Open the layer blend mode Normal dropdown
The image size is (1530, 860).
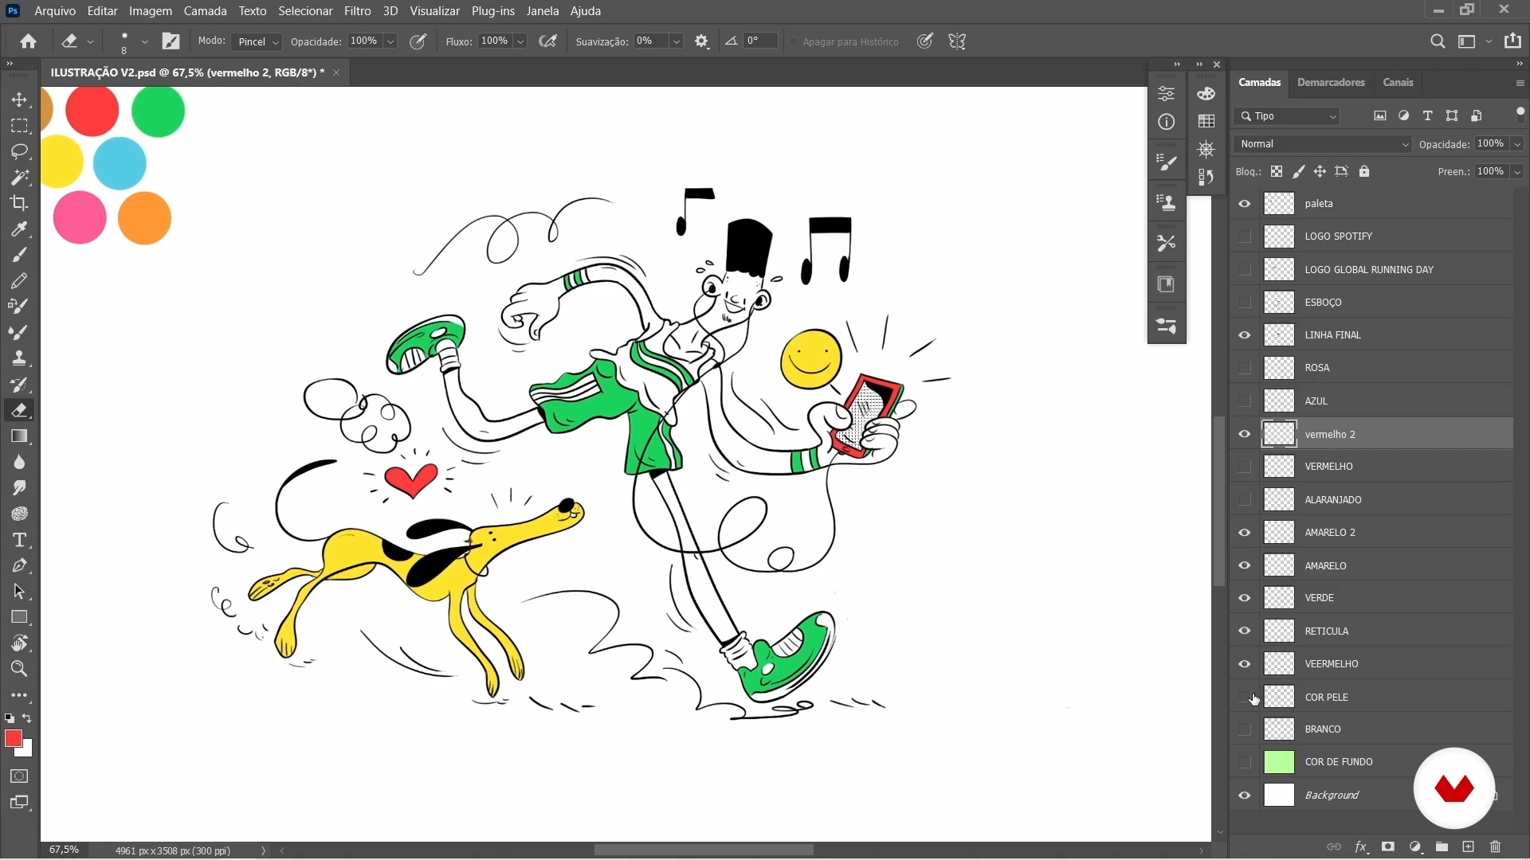click(x=1322, y=144)
